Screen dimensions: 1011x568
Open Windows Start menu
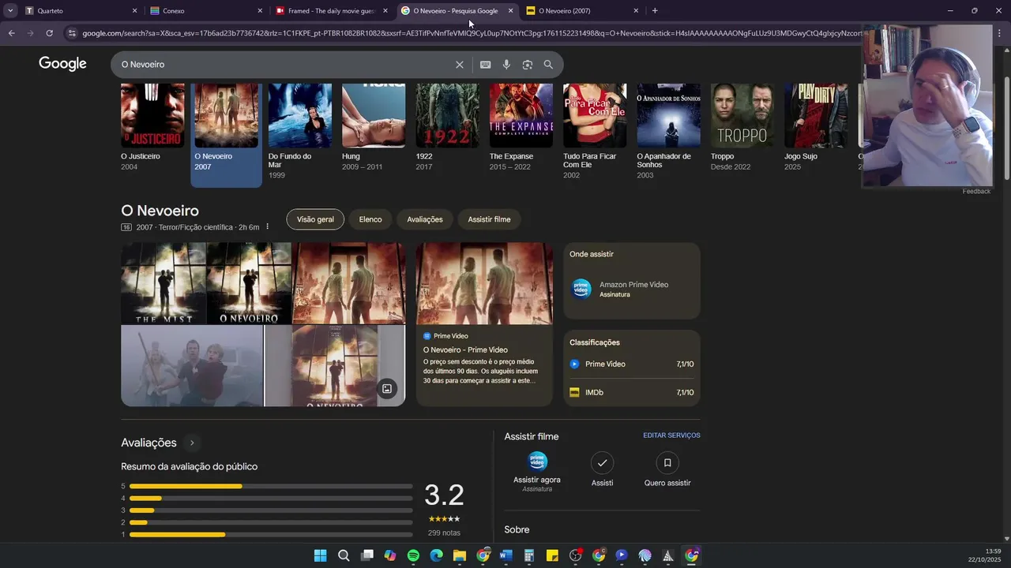pyautogui.click(x=320, y=555)
